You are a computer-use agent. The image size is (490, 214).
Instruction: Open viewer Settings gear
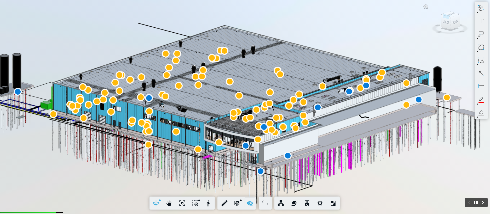(320, 203)
